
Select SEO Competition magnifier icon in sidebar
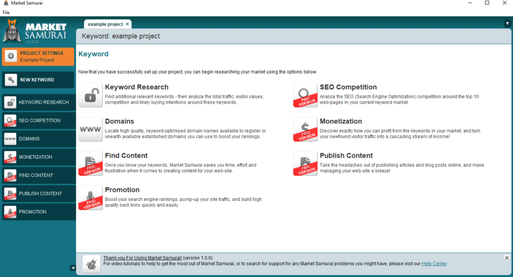coord(11,121)
